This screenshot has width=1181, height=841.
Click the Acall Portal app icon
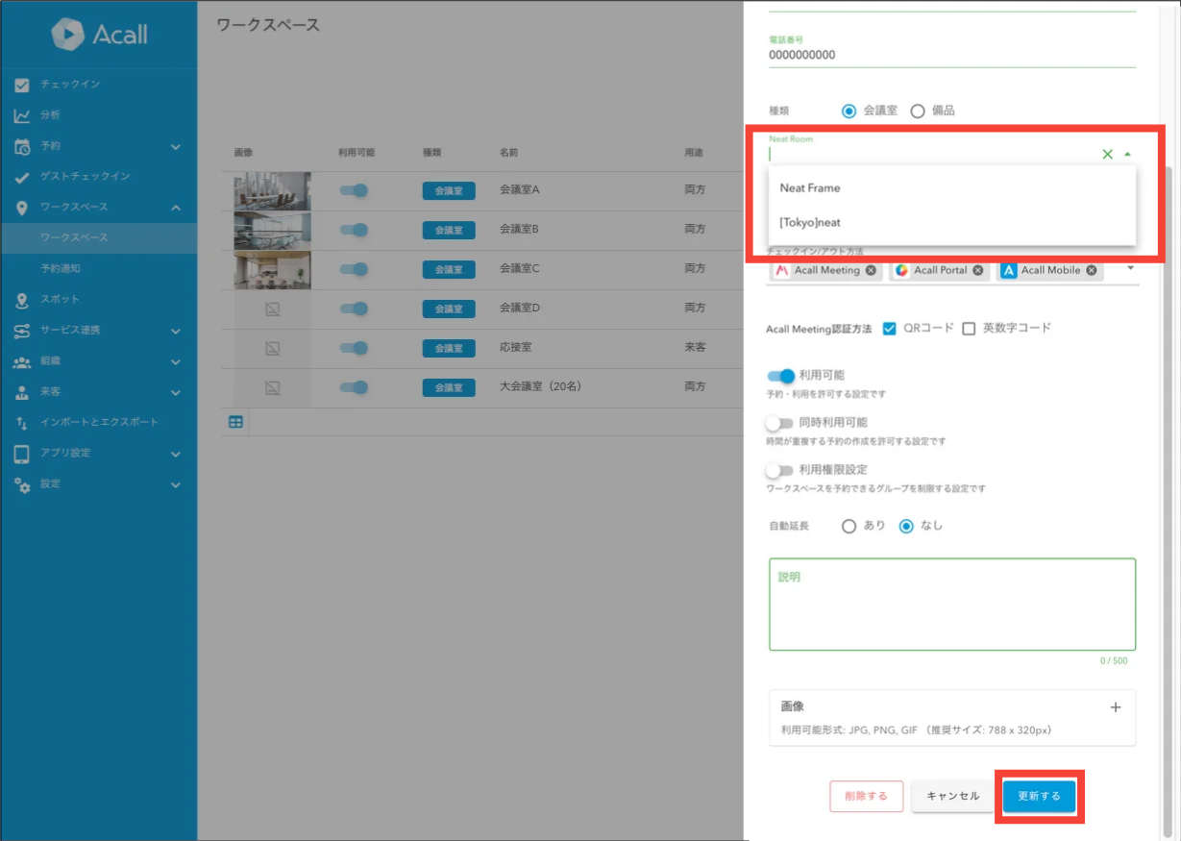(x=901, y=271)
